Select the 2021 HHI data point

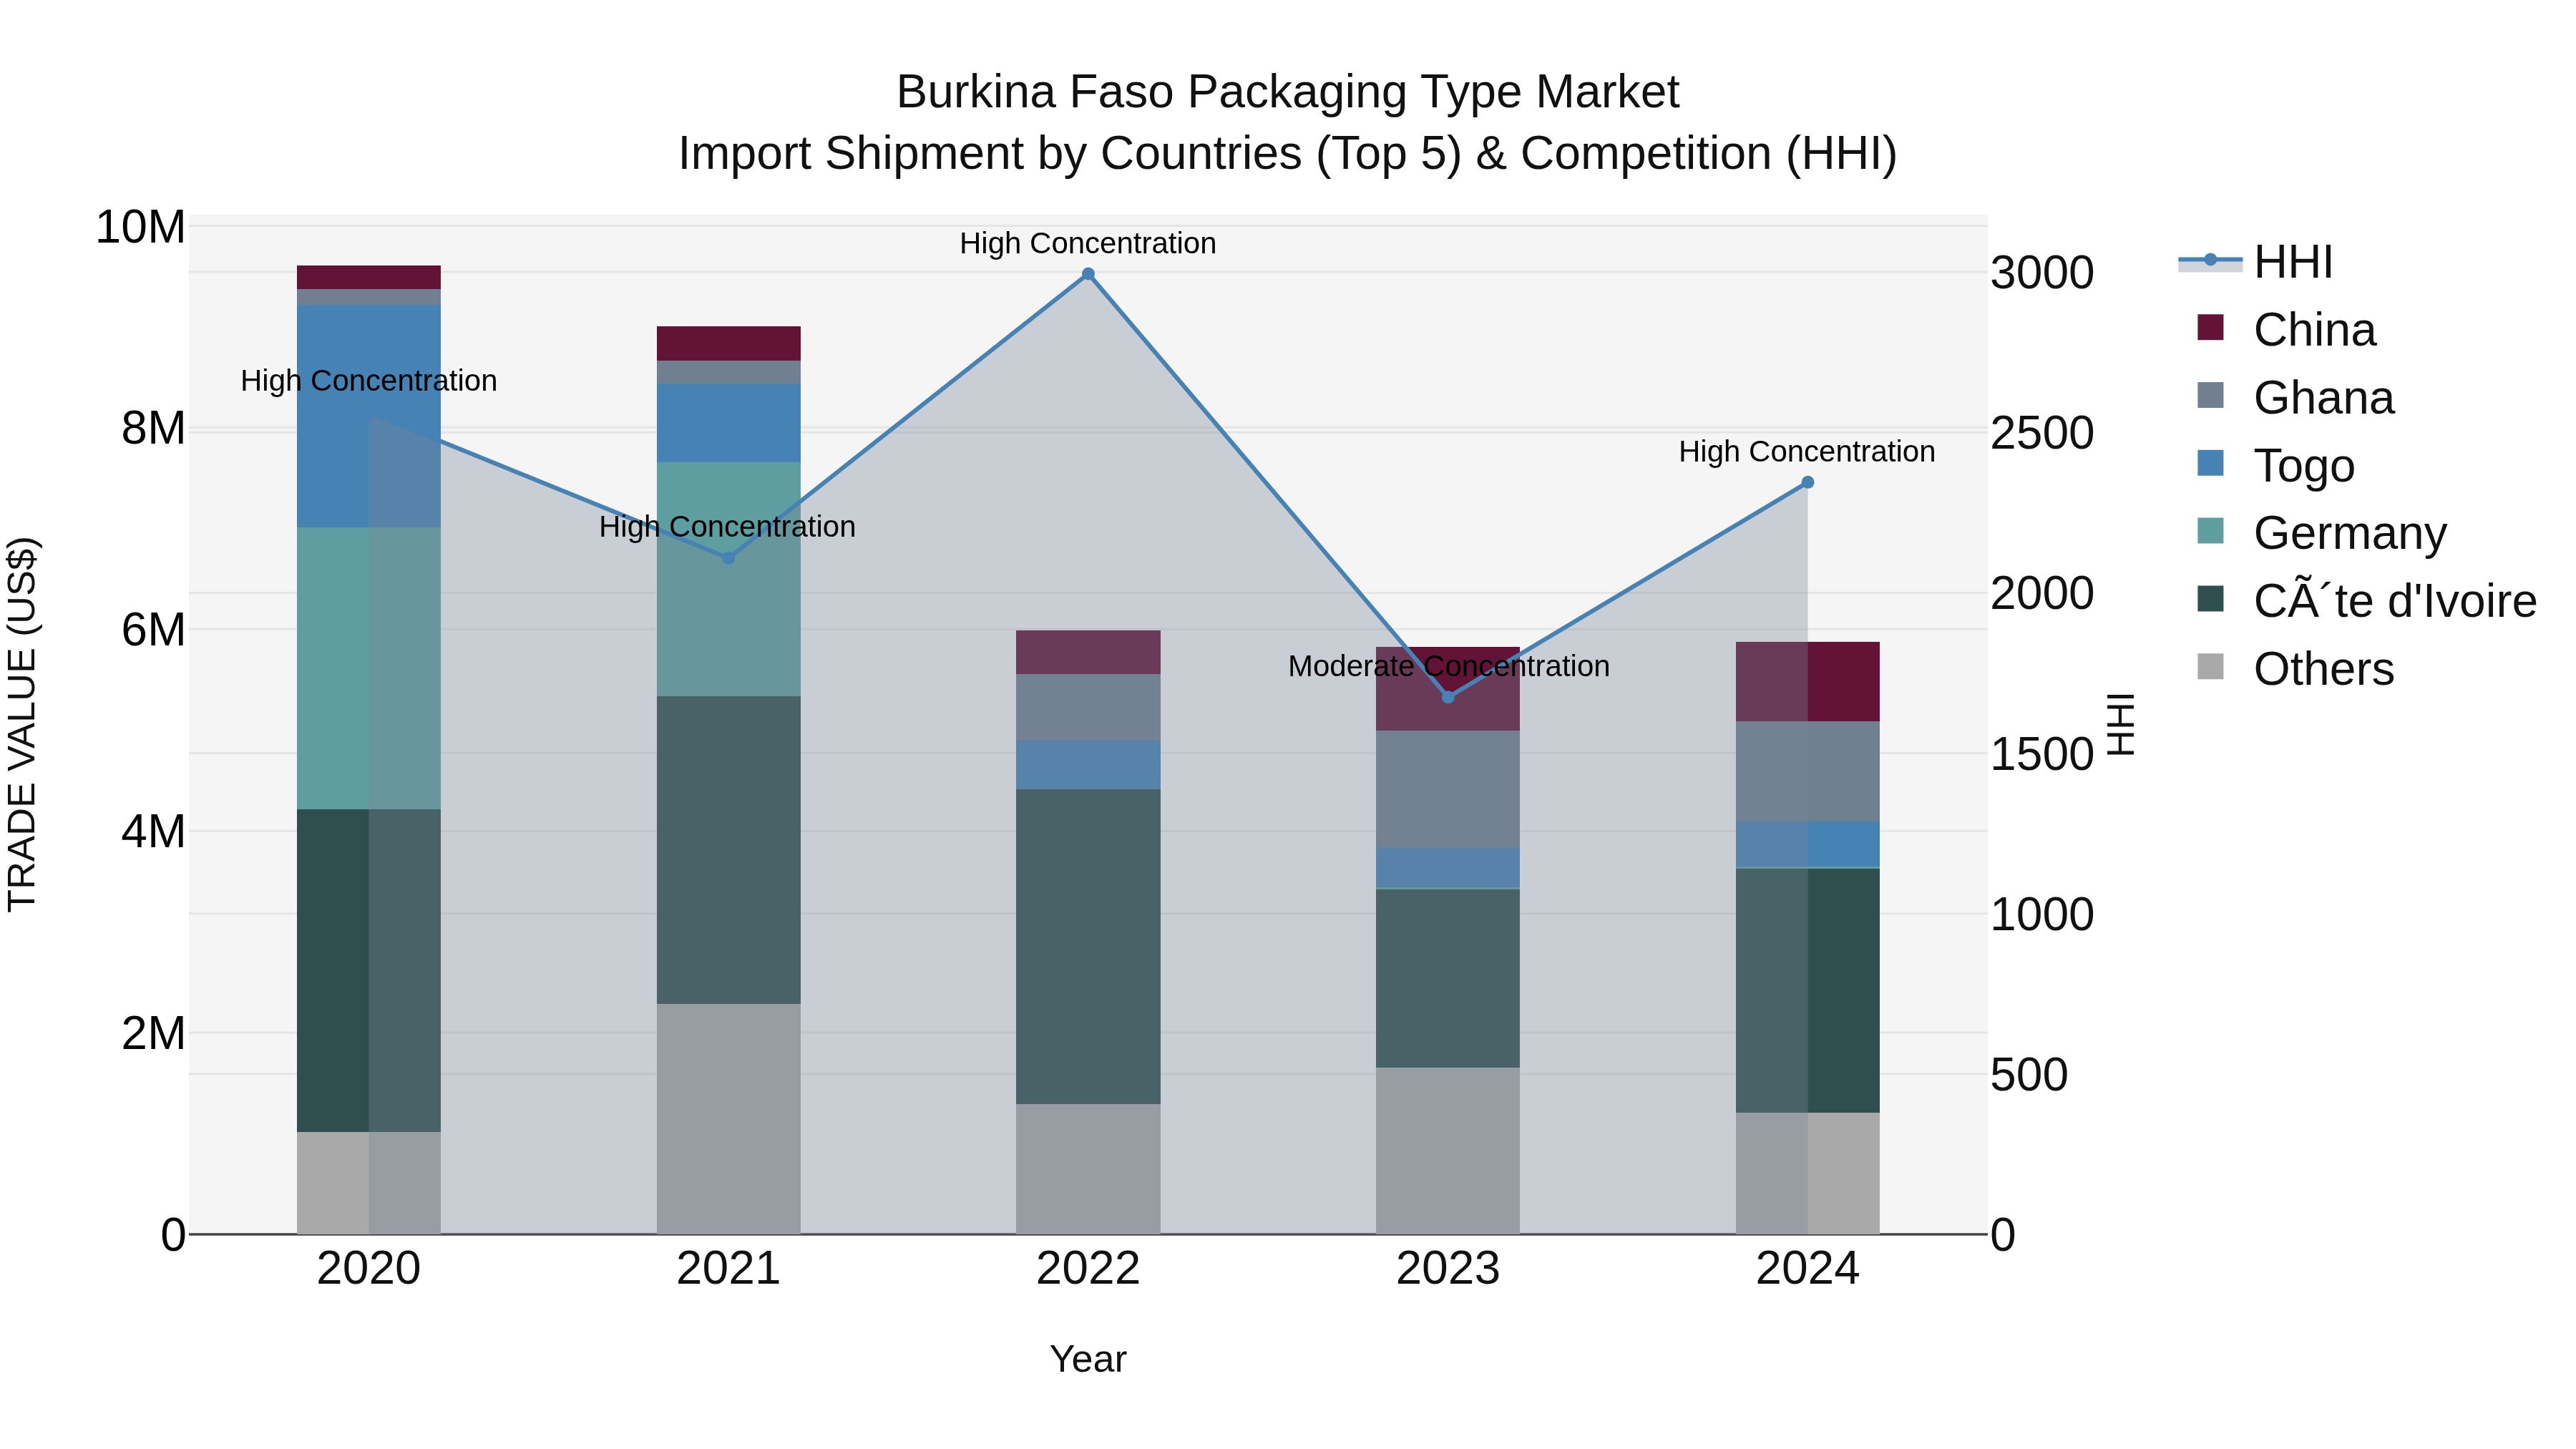(728, 558)
